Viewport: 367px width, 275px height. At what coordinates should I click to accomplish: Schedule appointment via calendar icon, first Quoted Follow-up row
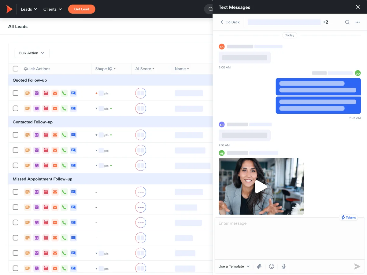46,93
